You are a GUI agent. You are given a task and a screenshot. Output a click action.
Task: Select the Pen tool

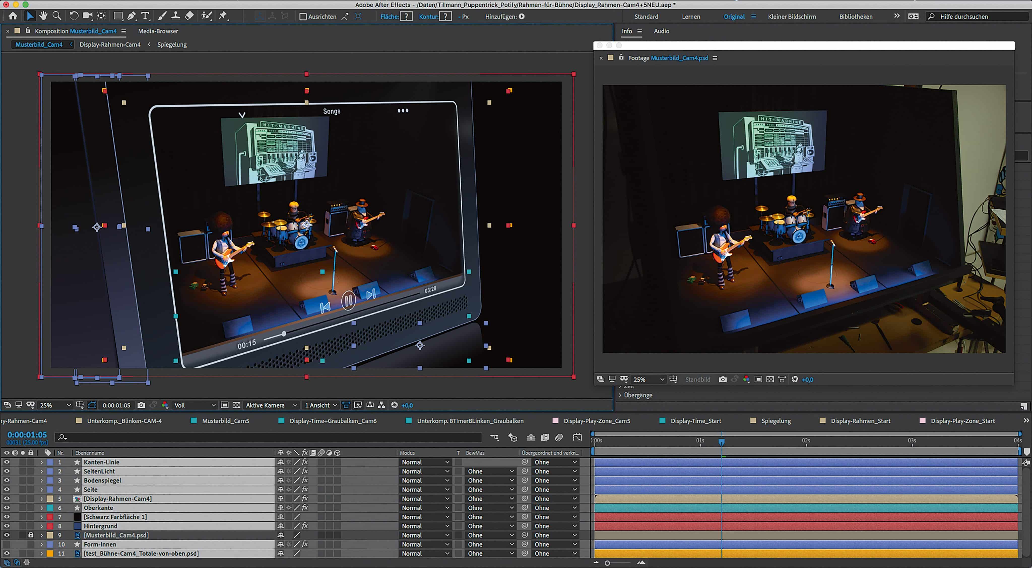(x=132, y=16)
